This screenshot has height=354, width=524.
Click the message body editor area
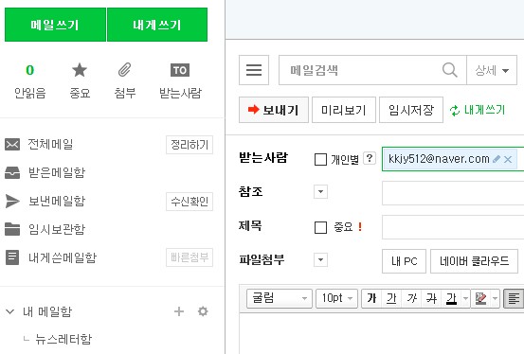click(382, 333)
